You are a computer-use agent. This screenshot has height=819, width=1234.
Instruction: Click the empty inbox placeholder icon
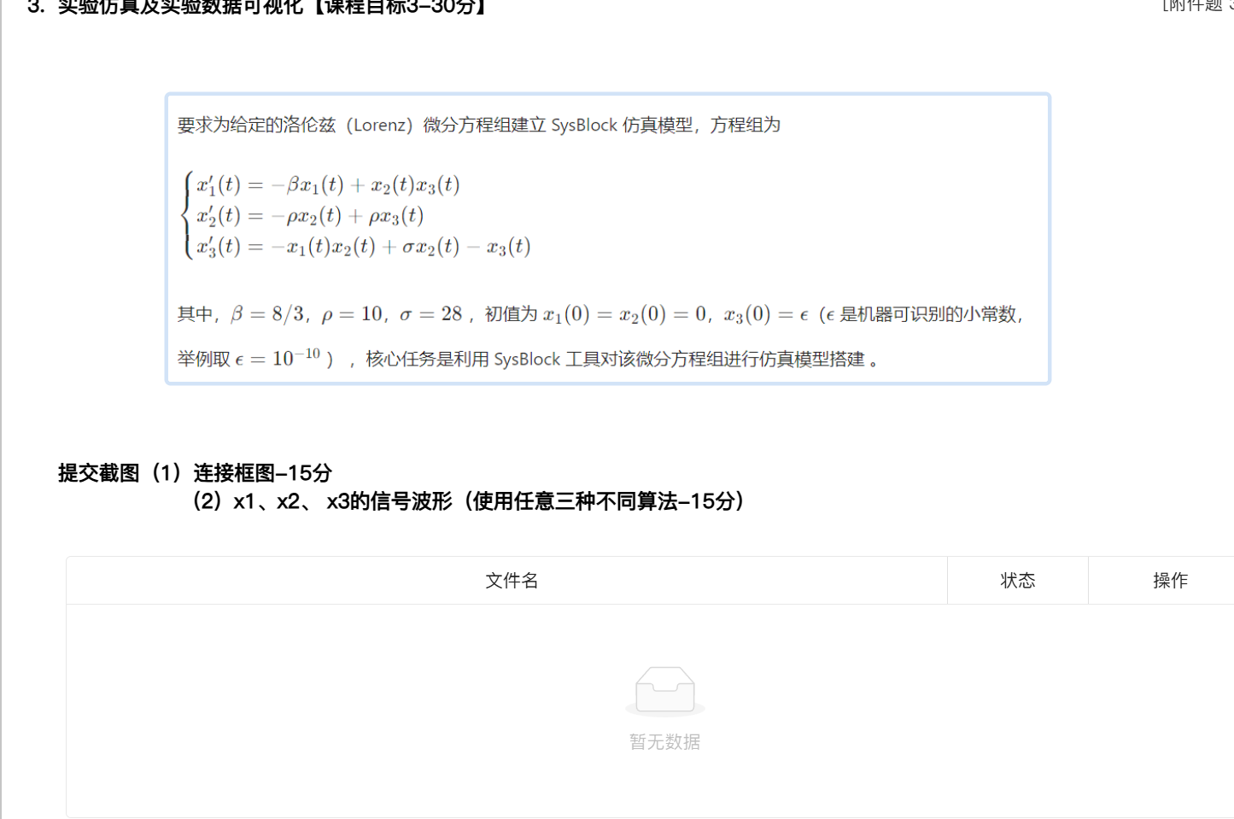pyautogui.click(x=665, y=690)
